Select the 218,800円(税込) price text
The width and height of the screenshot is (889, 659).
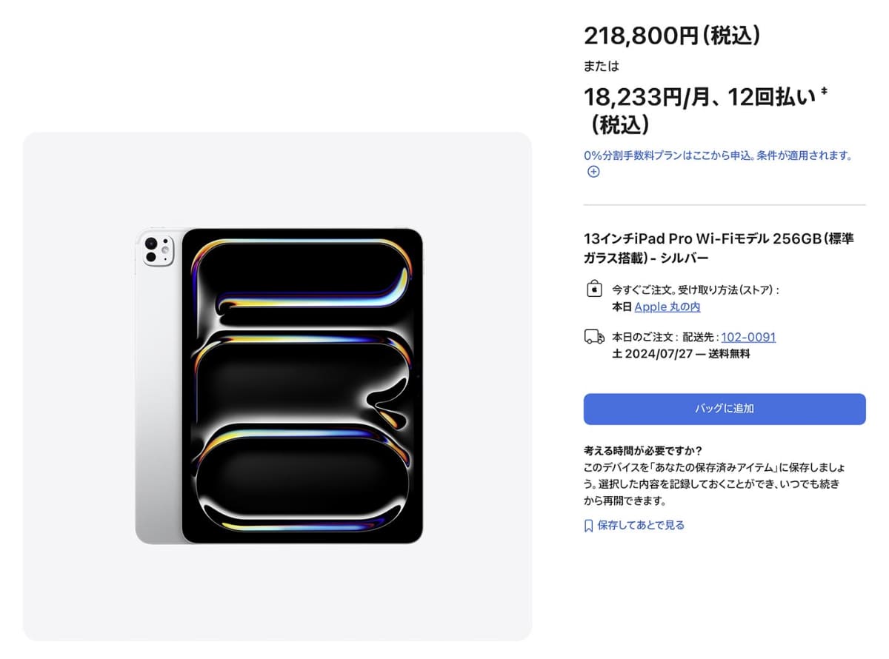tap(670, 33)
